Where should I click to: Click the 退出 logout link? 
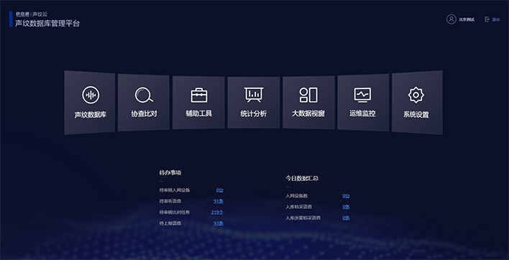tap(495, 19)
